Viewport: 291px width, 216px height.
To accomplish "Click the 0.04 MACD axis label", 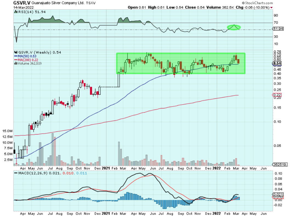I will pos(278,189).
